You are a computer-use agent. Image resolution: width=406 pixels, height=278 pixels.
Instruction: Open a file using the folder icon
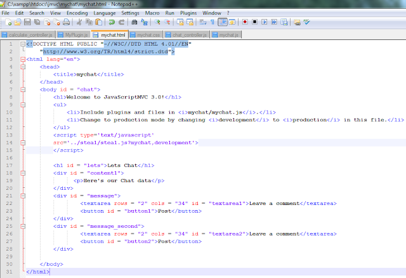[18, 22]
